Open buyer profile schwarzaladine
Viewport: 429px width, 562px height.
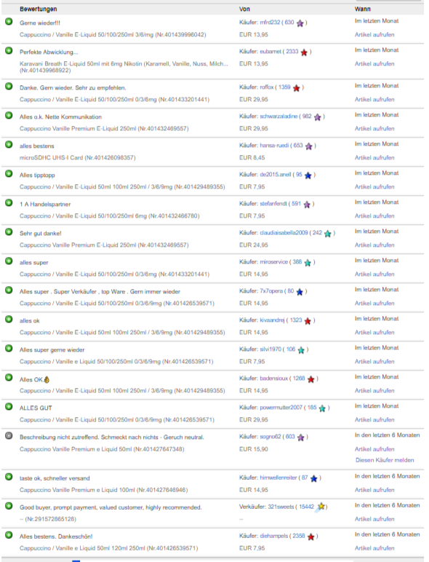tap(278, 116)
